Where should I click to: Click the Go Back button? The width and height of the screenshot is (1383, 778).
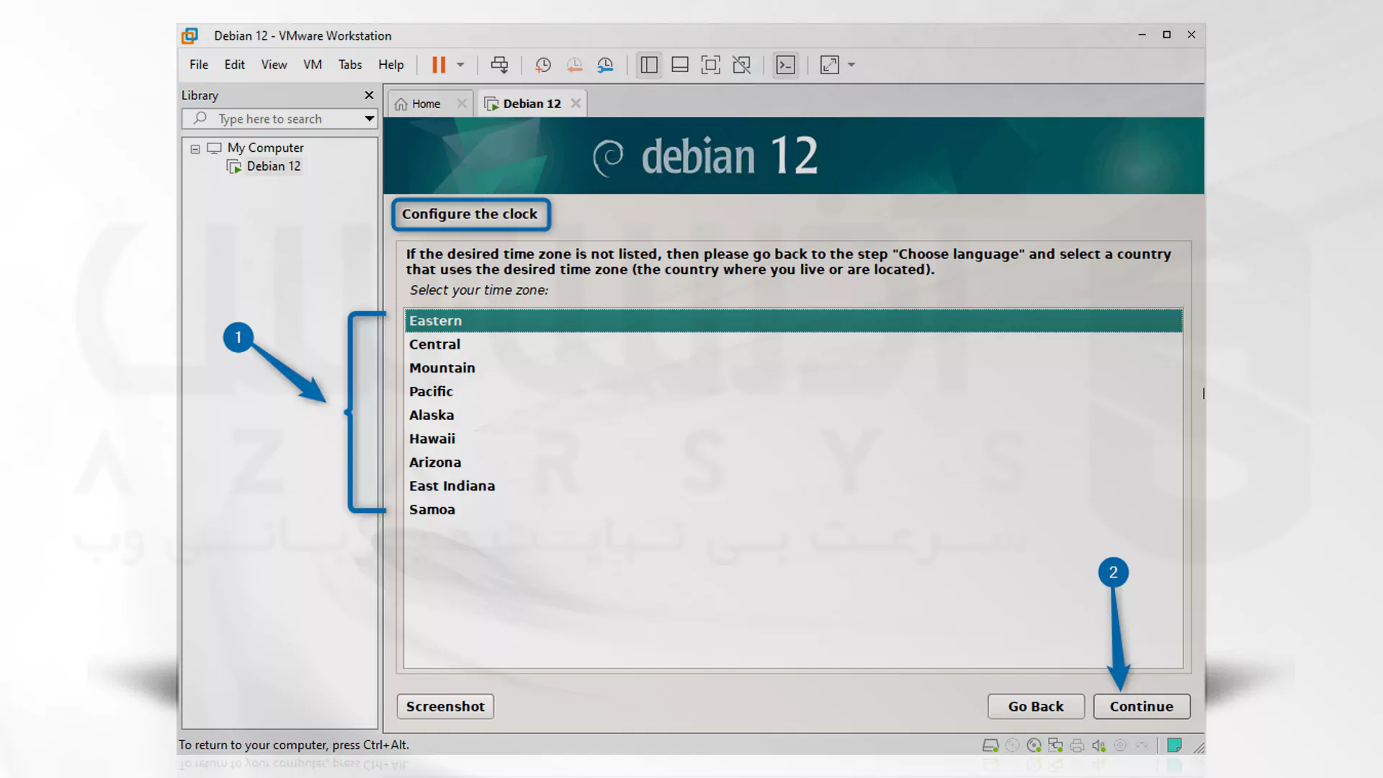coord(1035,706)
